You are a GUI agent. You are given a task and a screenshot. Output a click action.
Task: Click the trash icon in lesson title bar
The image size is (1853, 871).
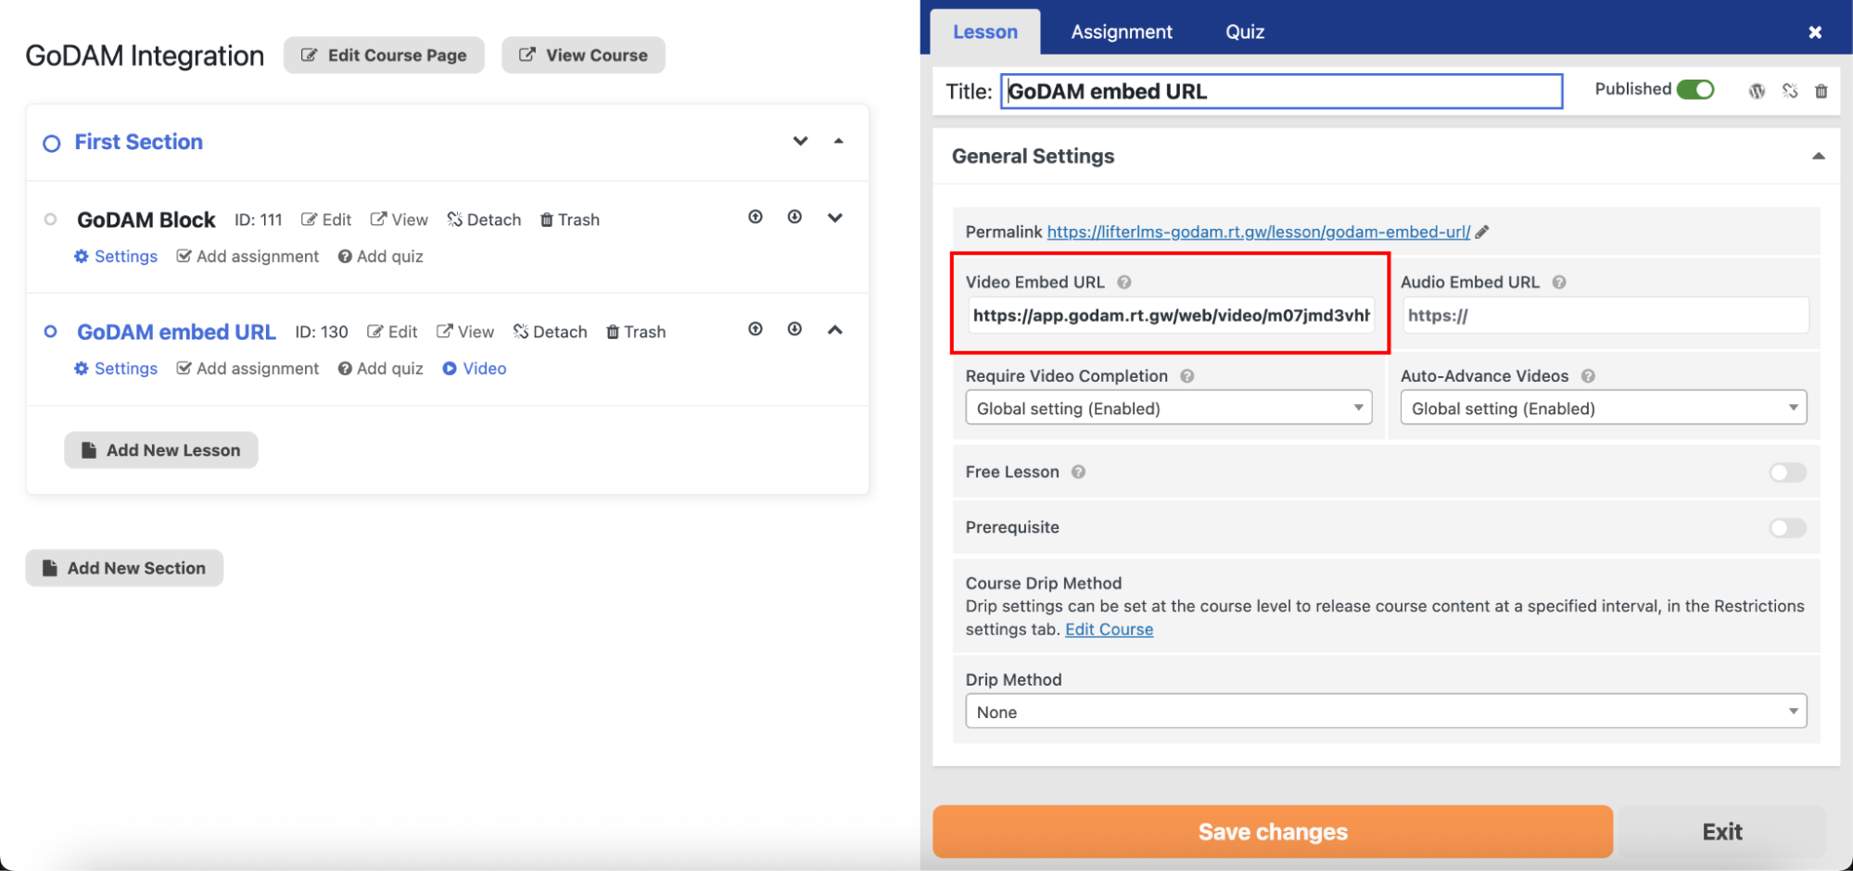tap(1821, 91)
